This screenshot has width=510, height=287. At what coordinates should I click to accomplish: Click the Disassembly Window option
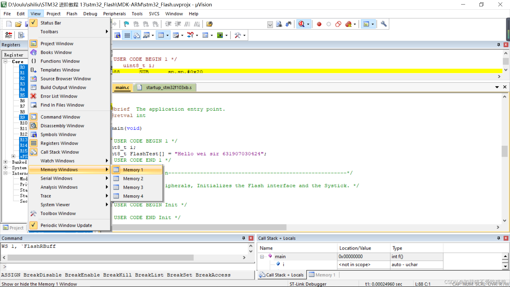click(x=62, y=126)
